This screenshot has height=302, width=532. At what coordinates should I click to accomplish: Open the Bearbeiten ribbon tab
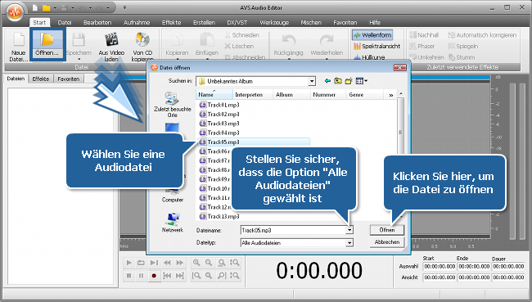pos(97,22)
